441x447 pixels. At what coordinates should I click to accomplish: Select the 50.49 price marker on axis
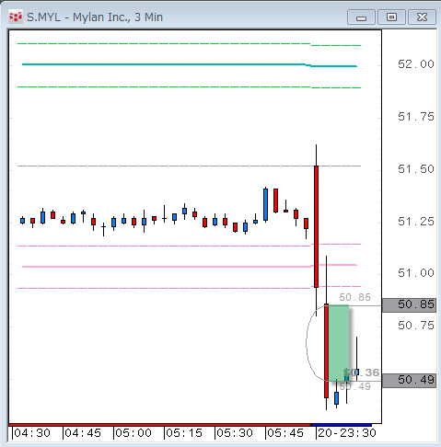click(x=409, y=380)
